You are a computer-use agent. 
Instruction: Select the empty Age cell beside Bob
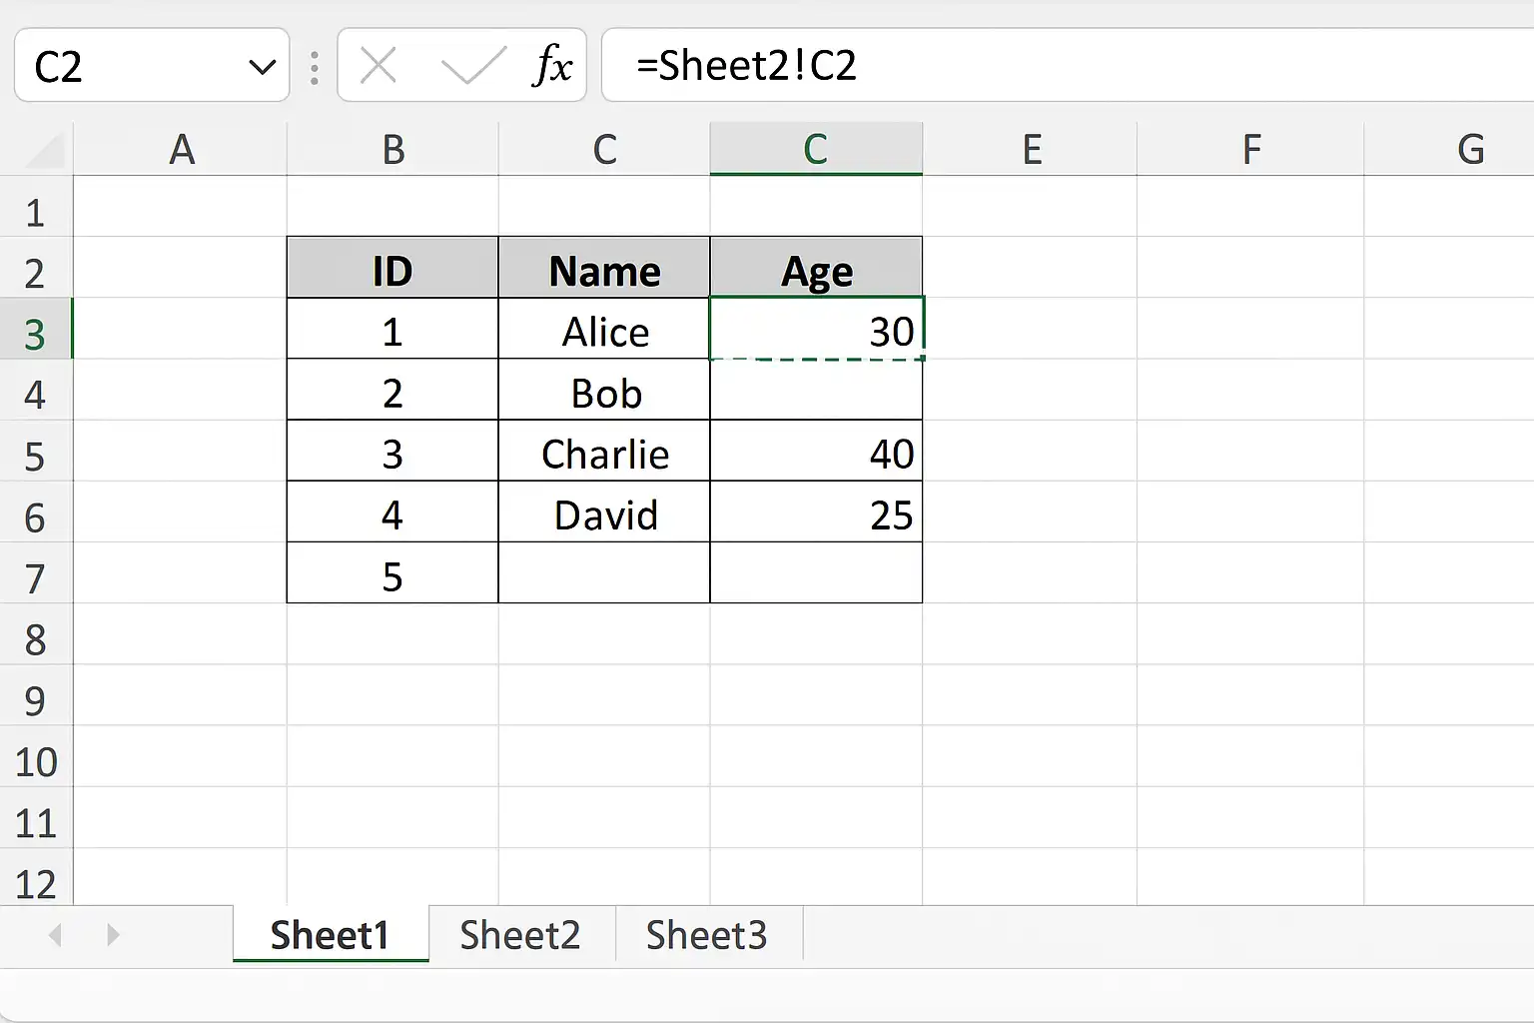[x=816, y=393]
